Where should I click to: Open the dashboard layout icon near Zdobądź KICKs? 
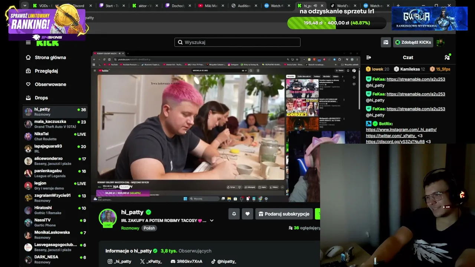coord(386,42)
